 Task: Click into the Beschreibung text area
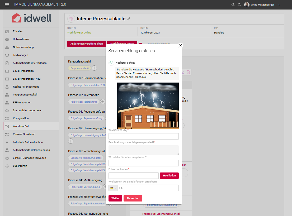point(144,150)
